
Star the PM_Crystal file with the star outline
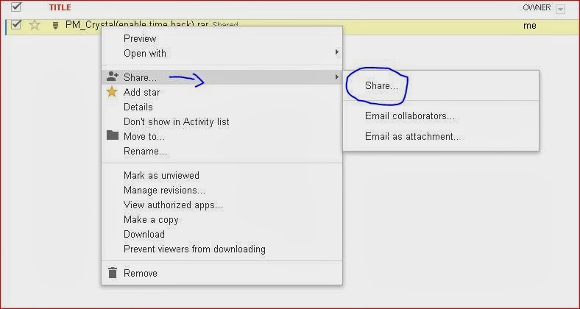pos(35,25)
